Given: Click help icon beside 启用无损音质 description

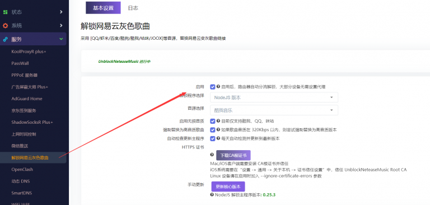Looking at the screenshot, I should (x=218, y=121).
